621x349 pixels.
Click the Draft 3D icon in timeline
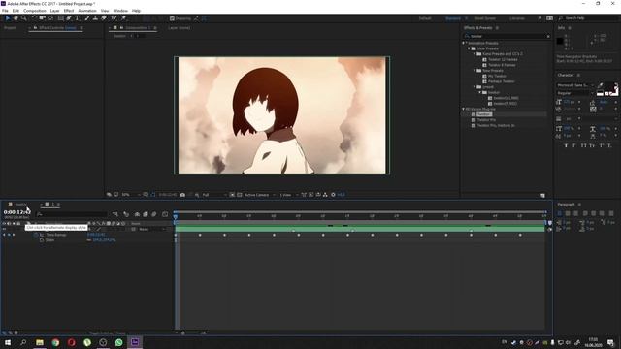pyautogui.click(x=126, y=214)
